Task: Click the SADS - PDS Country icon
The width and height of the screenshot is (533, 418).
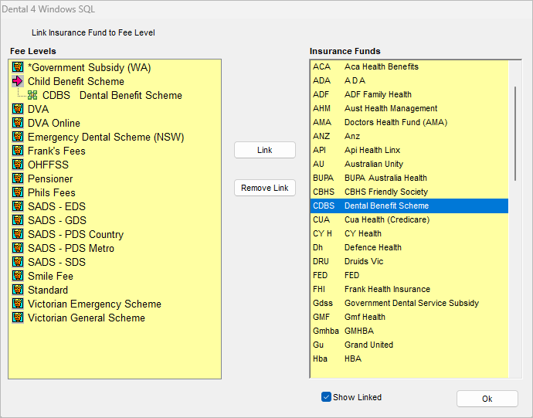Action: tap(18, 234)
